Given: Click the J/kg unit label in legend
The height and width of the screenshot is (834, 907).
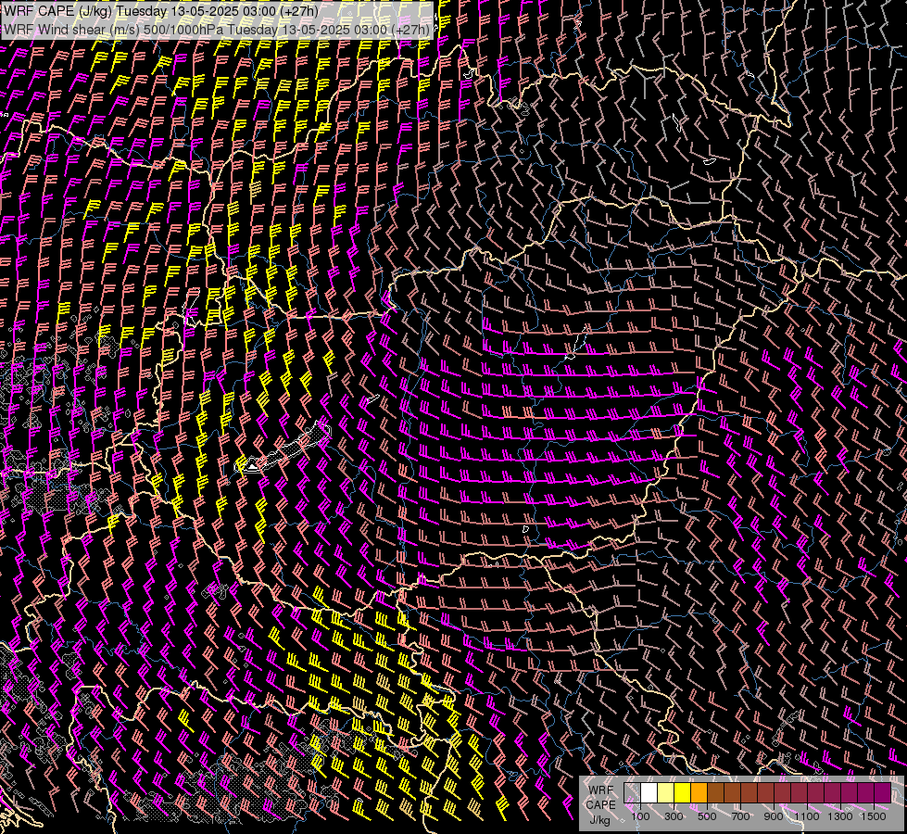Looking at the screenshot, I should pyautogui.click(x=599, y=821).
